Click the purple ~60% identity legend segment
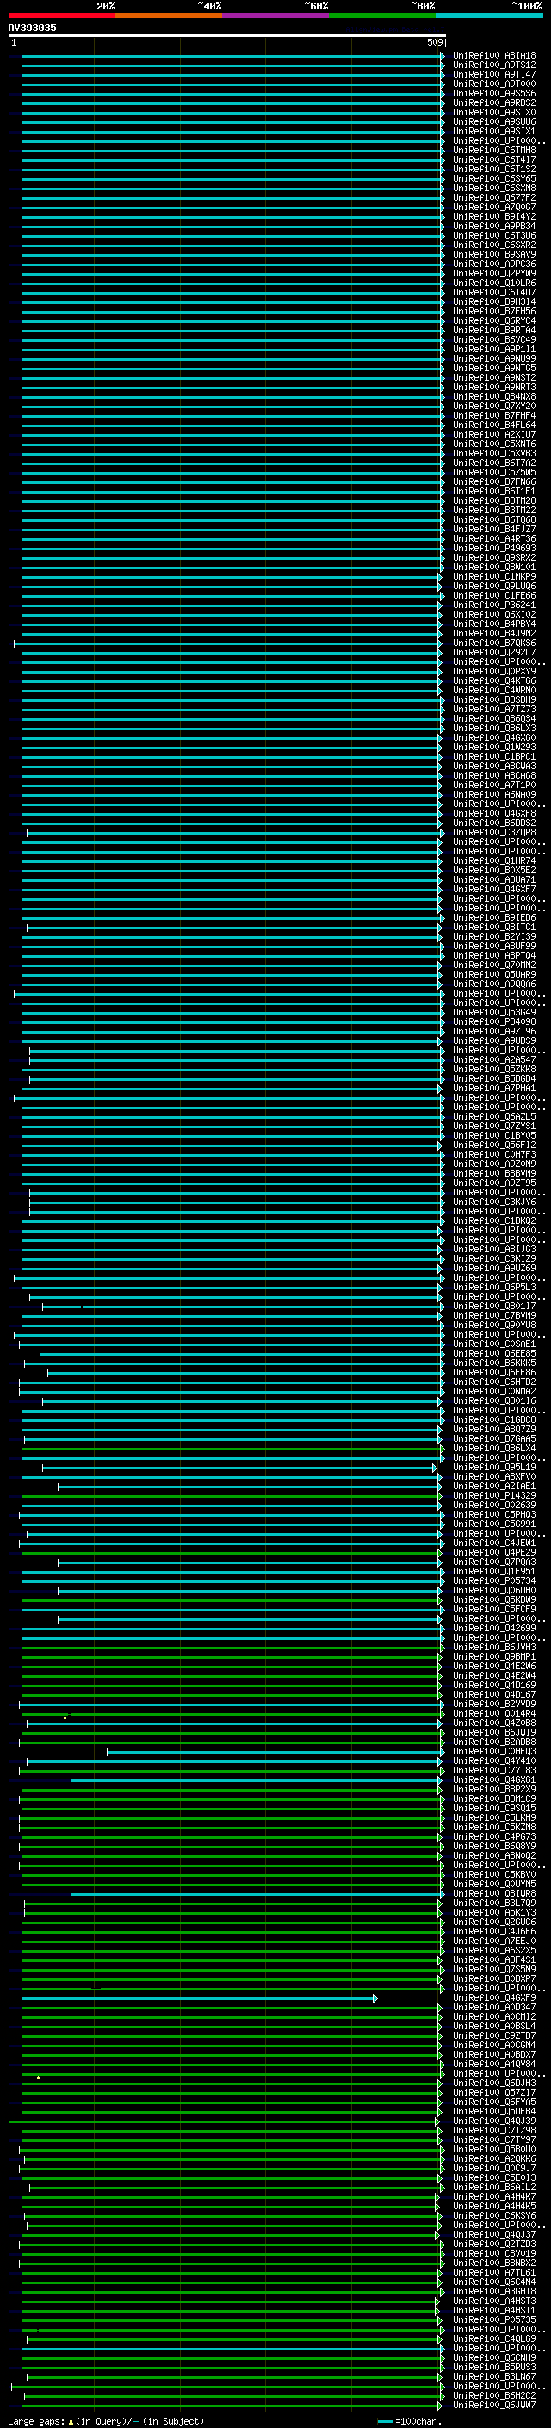551x2428 pixels. [x=276, y=16]
